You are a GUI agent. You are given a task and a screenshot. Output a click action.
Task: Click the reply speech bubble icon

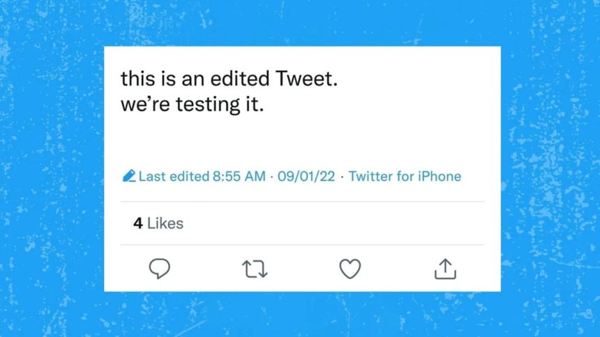(160, 268)
